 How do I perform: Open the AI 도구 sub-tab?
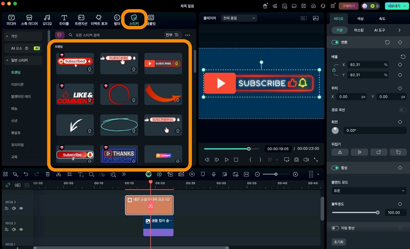tap(379, 30)
